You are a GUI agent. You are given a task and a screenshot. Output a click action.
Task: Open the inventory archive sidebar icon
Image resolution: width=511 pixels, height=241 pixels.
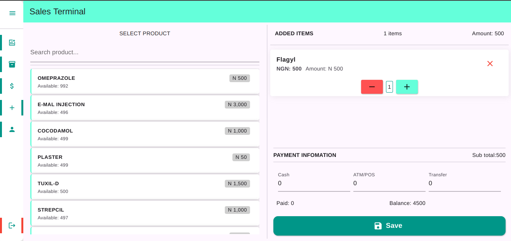12,64
